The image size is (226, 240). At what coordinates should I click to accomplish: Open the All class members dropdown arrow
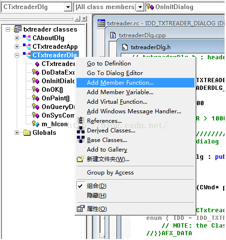coord(140,7)
